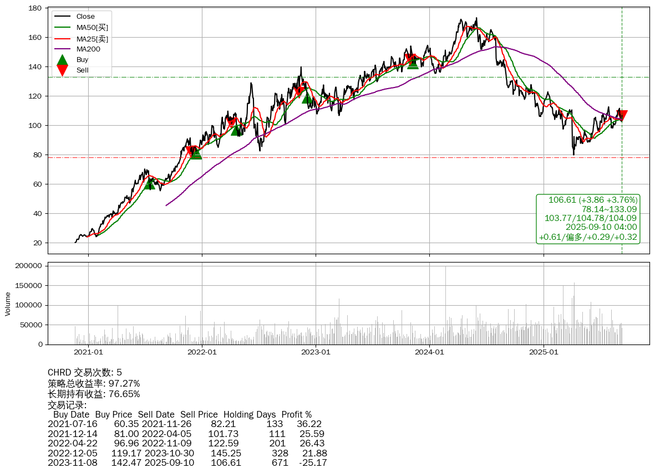Click the MA200 legend entry
This screenshot has height=473, width=655.
[x=88, y=49]
